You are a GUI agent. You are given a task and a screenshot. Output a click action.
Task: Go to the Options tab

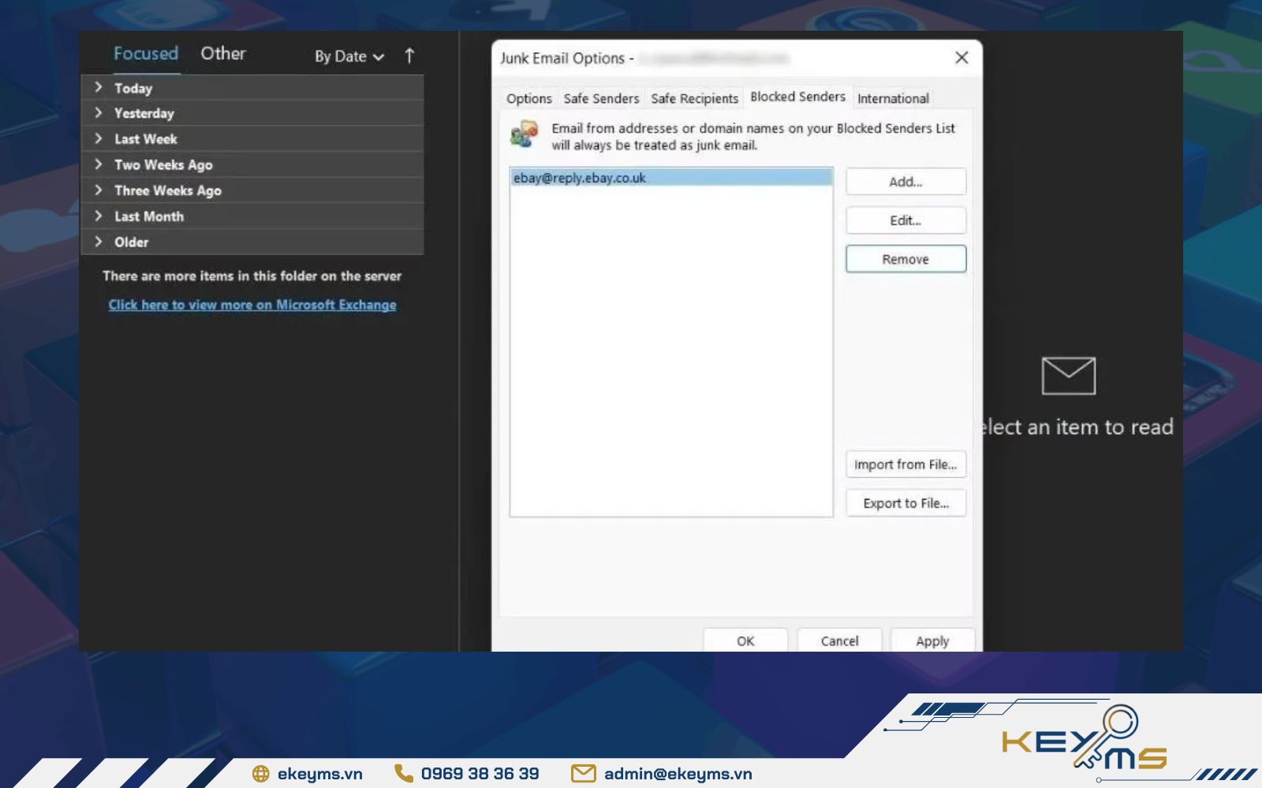tap(528, 98)
